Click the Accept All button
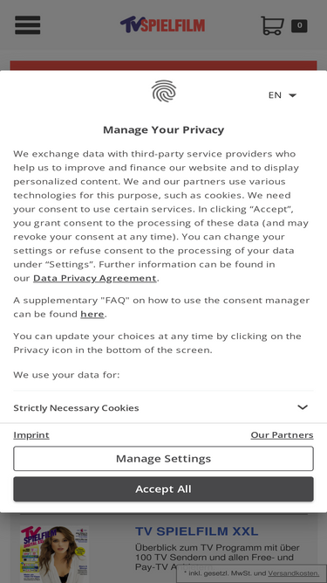The width and height of the screenshot is (327, 583). [164, 489]
